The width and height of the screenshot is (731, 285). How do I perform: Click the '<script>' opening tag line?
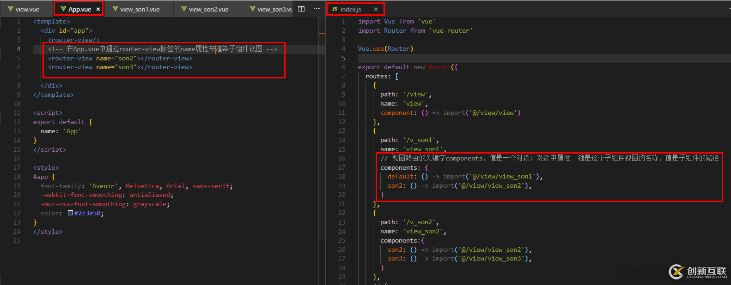48,113
